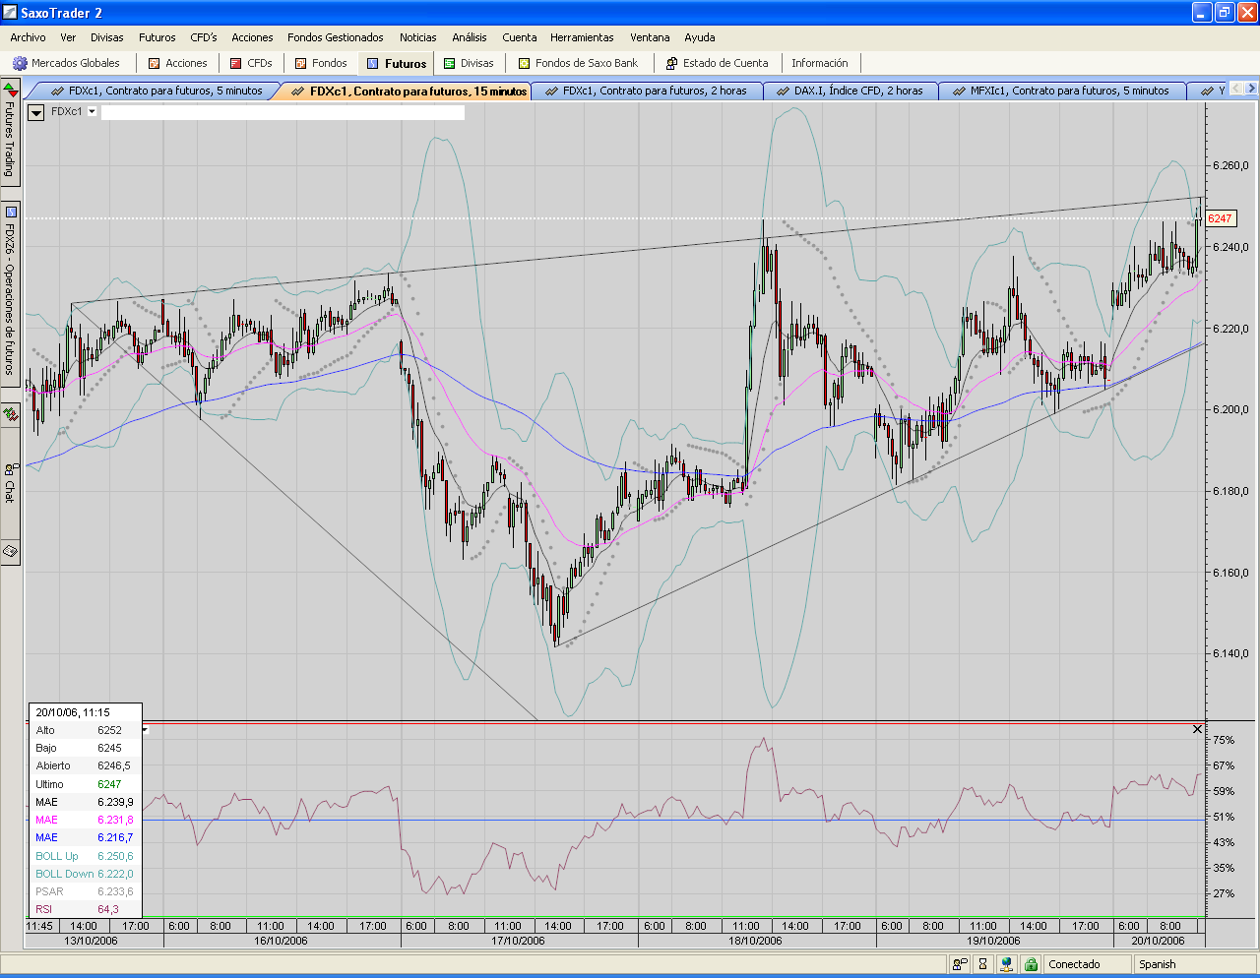This screenshot has height=978, width=1260.
Task: Click chart icon on DAX.I CFD tab
Action: point(783,91)
